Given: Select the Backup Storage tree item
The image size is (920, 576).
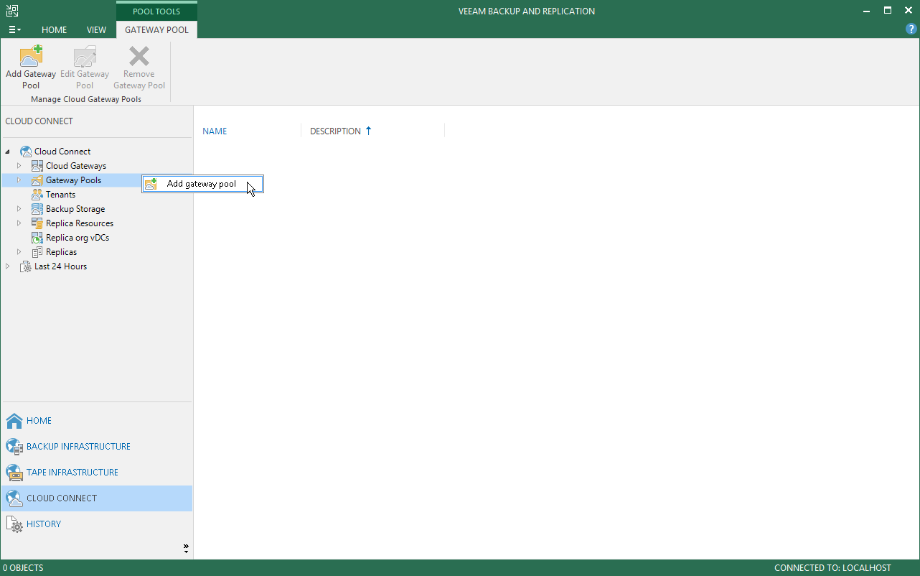Looking at the screenshot, I should (x=75, y=209).
